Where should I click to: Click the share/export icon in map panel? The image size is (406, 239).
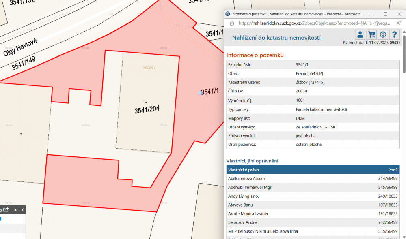point(6,210)
